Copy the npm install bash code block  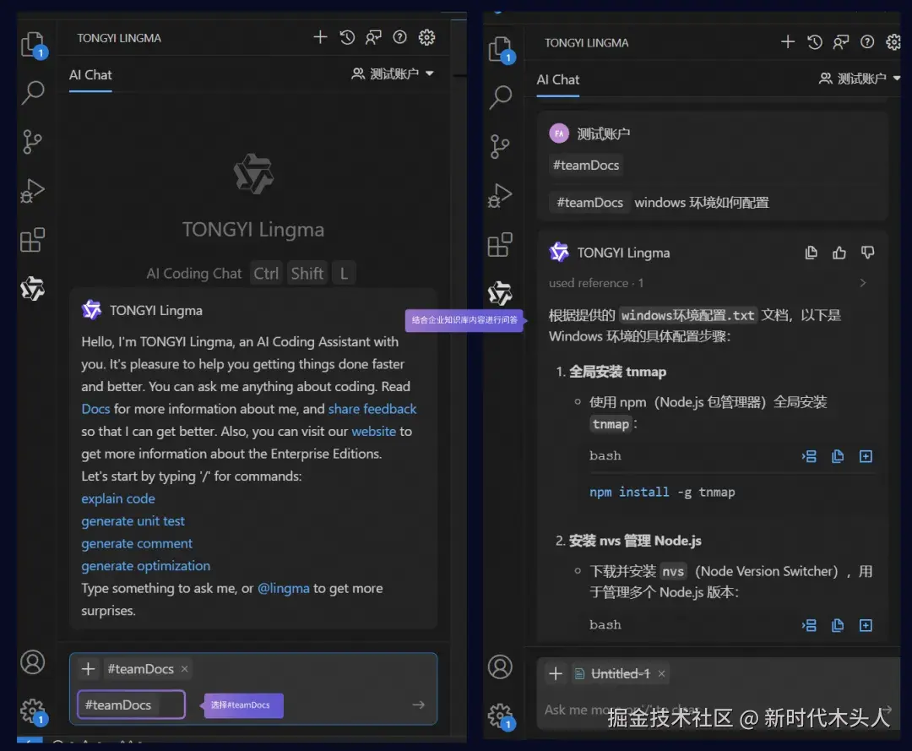838,456
